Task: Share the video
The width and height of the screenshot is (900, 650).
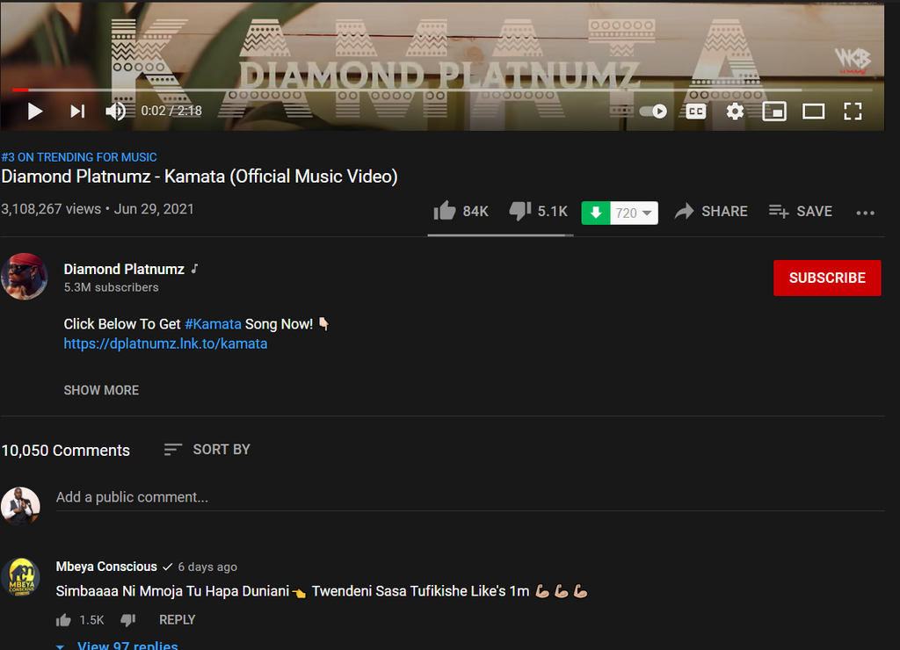Action: (710, 212)
